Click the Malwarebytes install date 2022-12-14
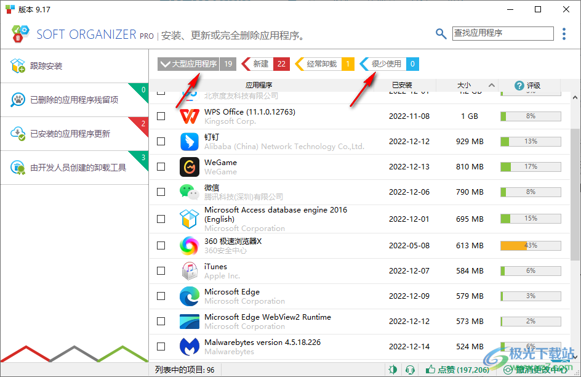 (x=409, y=346)
